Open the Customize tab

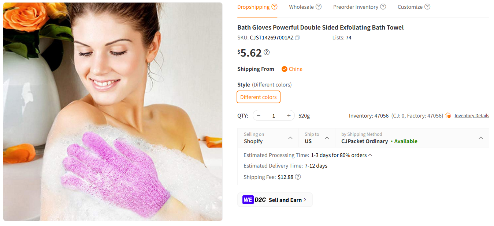tap(410, 6)
